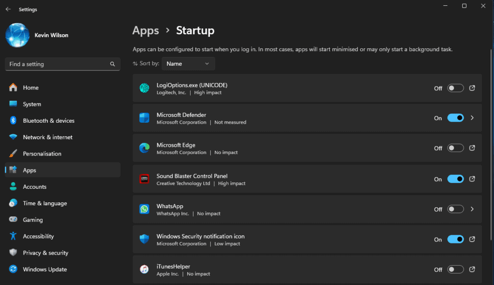Image resolution: width=494 pixels, height=285 pixels.
Task: Open Network & internet page
Action: [63, 137]
